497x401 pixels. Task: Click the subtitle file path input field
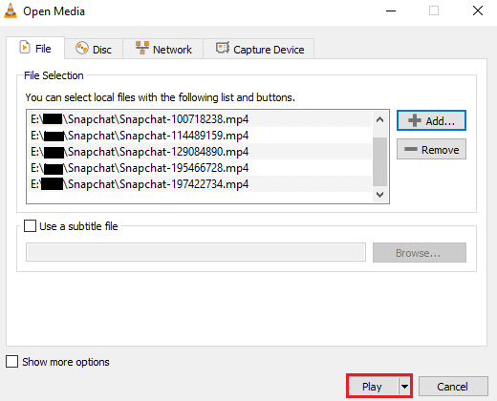coord(196,252)
